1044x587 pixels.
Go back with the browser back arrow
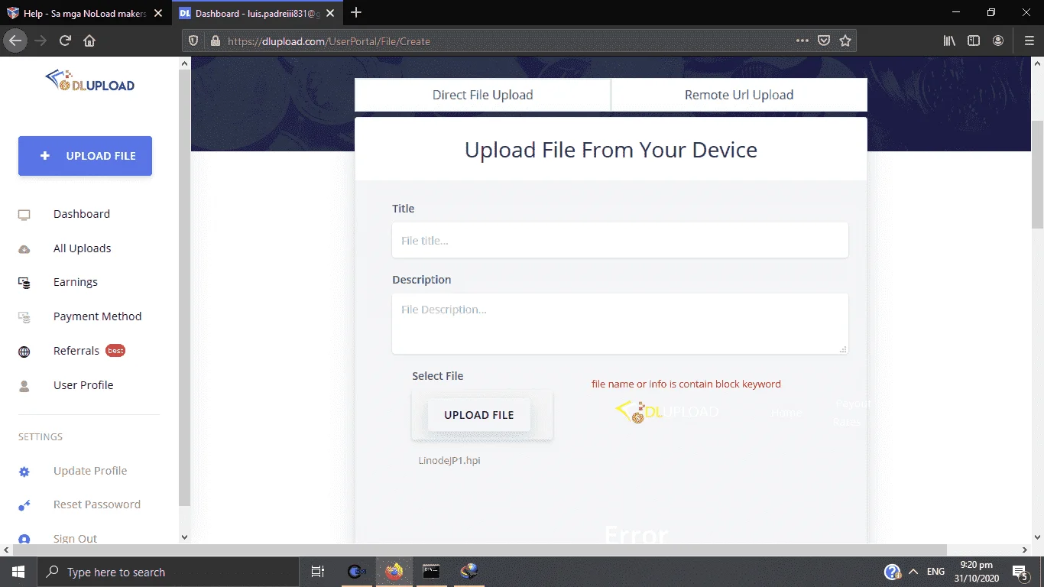point(15,41)
